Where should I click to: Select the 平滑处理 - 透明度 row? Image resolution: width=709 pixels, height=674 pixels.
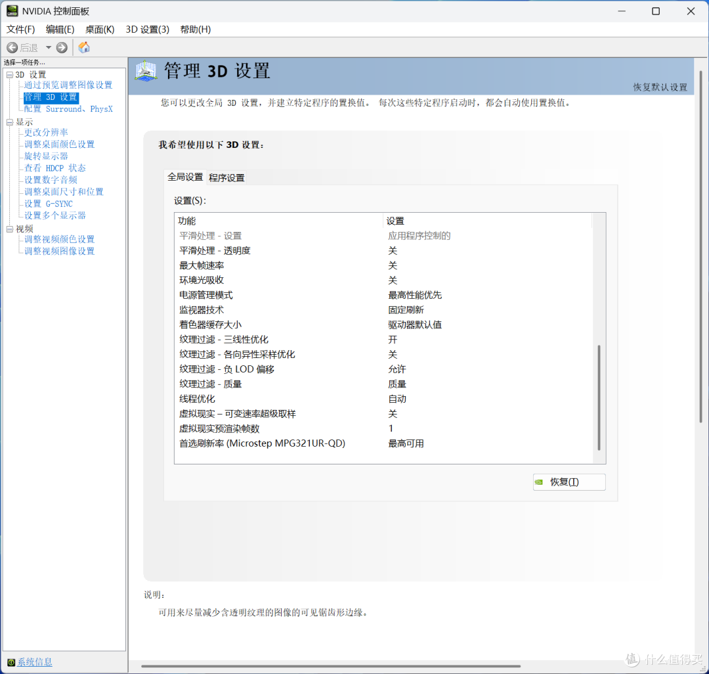(383, 250)
